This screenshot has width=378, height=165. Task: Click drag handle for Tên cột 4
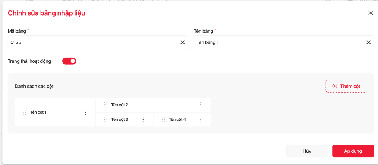[x=163, y=119]
